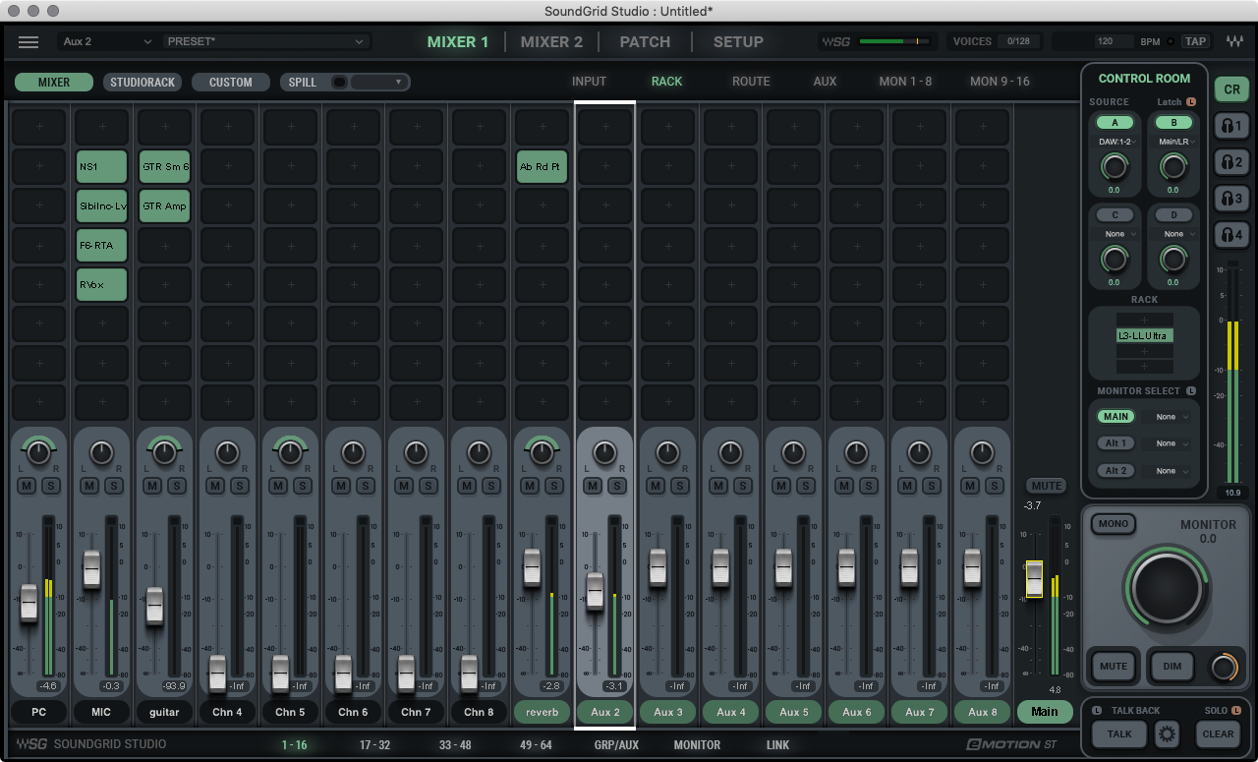Switch to MIXER 2 tab
The image size is (1258, 762).
pos(551,41)
